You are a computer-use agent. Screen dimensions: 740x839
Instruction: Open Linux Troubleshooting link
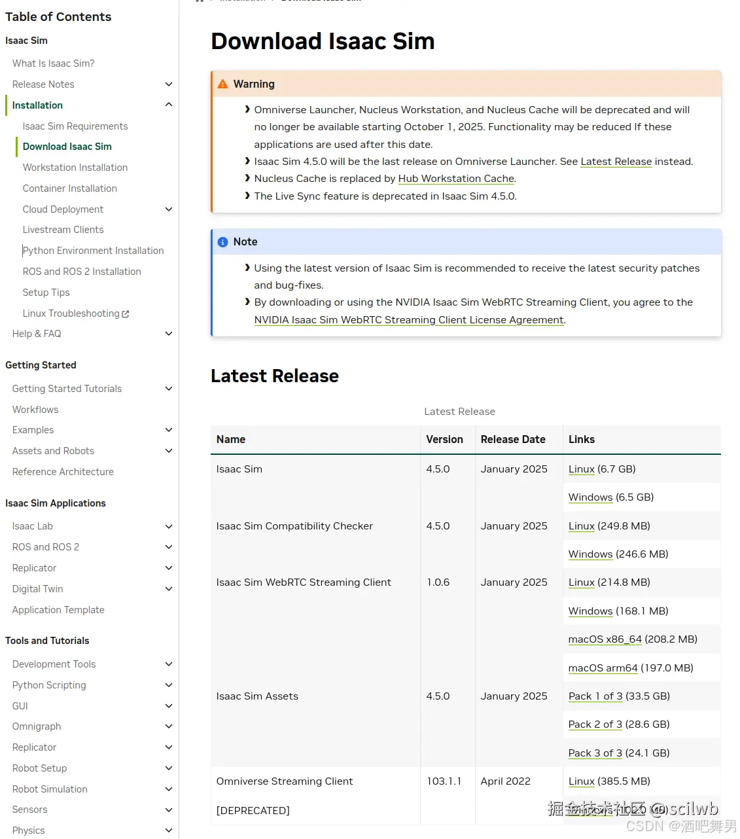click(71, 313)
